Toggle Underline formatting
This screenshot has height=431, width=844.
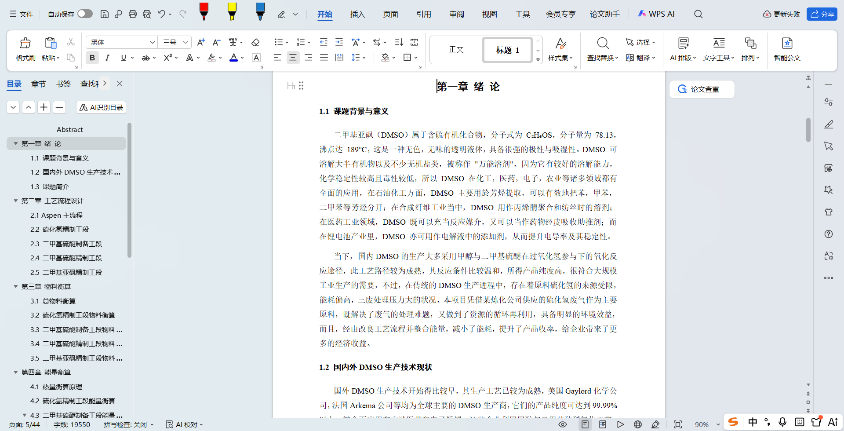124,58
